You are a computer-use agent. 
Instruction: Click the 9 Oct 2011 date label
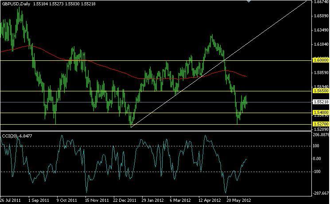pyautogui.click(x=66, y=200)
